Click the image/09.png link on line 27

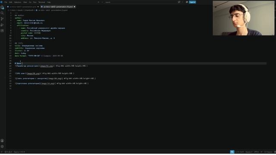55,78
